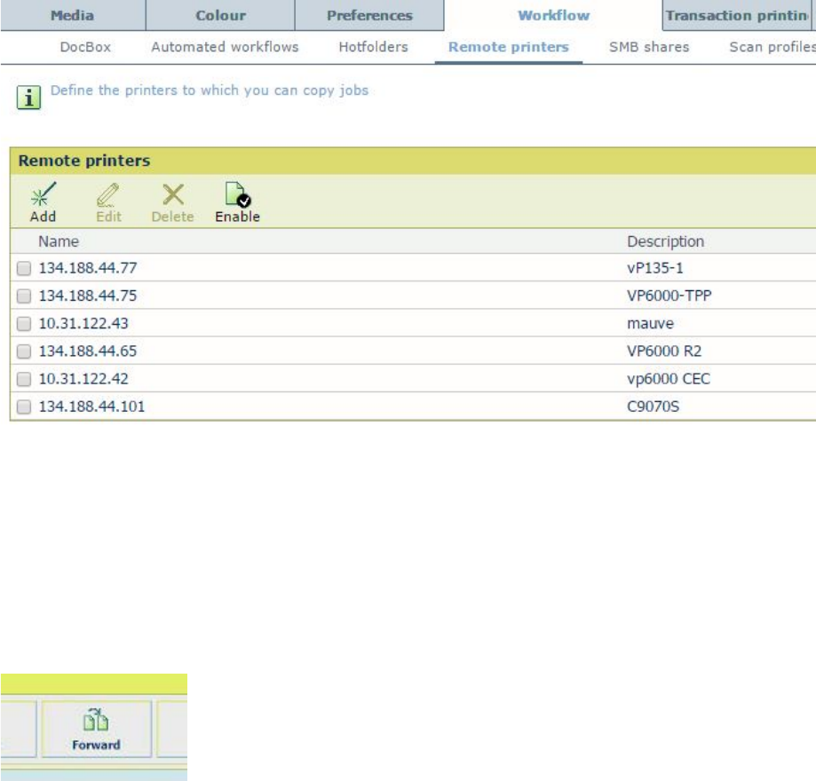Viewport: 816px width, 781px height.
Task: Open the SMB shares sub-tab
Action: 649,47
